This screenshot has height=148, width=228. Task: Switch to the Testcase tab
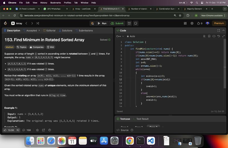[123, 119]
